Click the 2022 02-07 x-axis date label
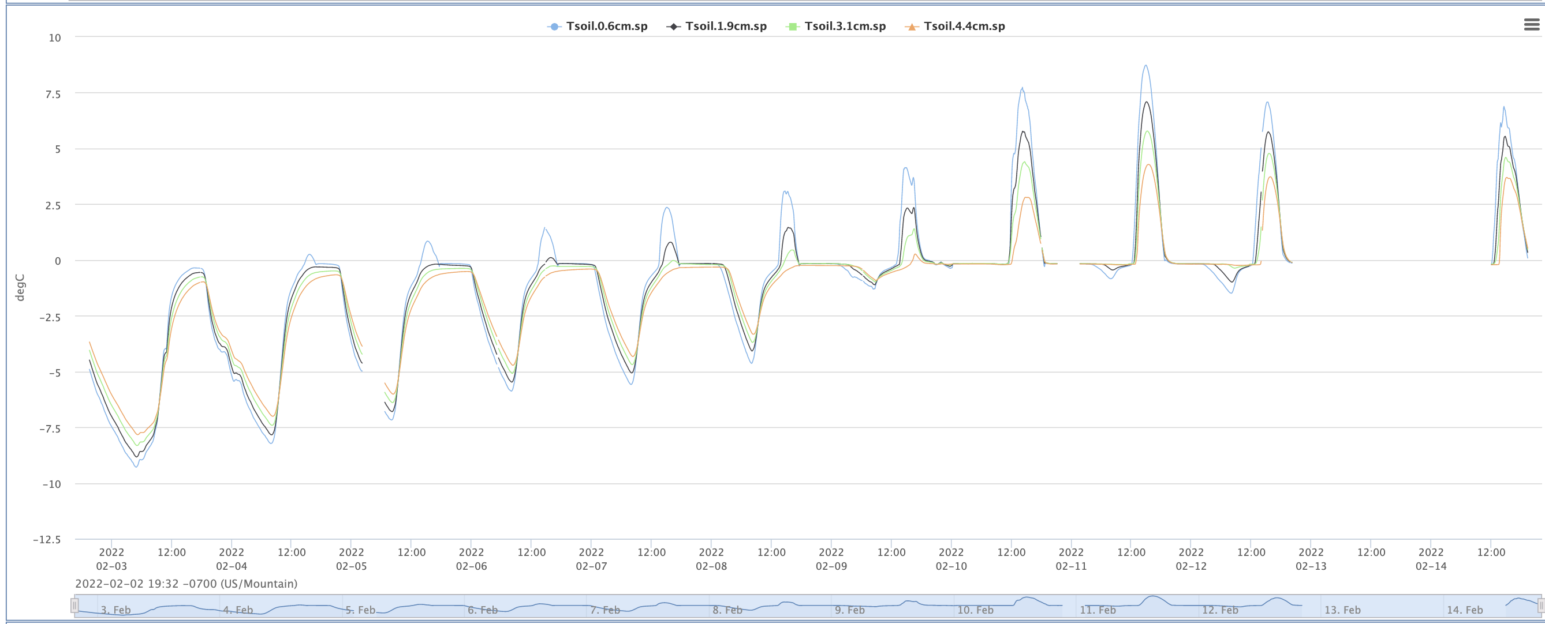 pos(591,559)
